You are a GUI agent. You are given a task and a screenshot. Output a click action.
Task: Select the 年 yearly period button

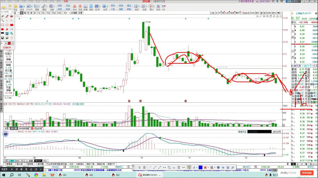coord(34,13)
